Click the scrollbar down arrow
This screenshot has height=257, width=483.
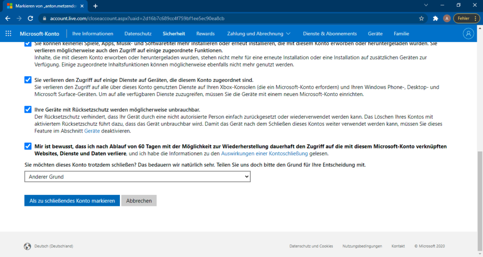pyautogui.click(x=480, y=254)
